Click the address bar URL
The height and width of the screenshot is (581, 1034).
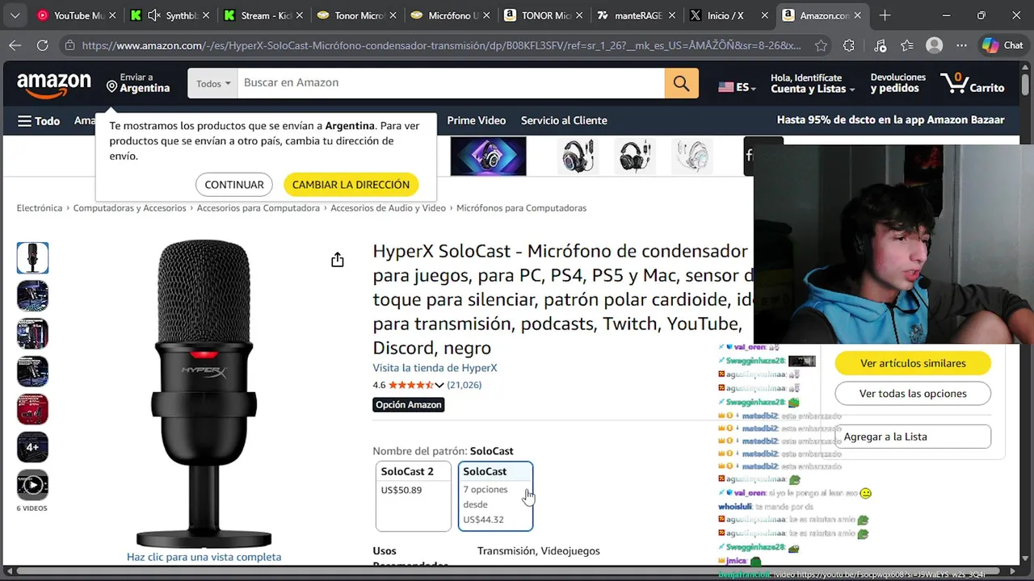(441, 46)
